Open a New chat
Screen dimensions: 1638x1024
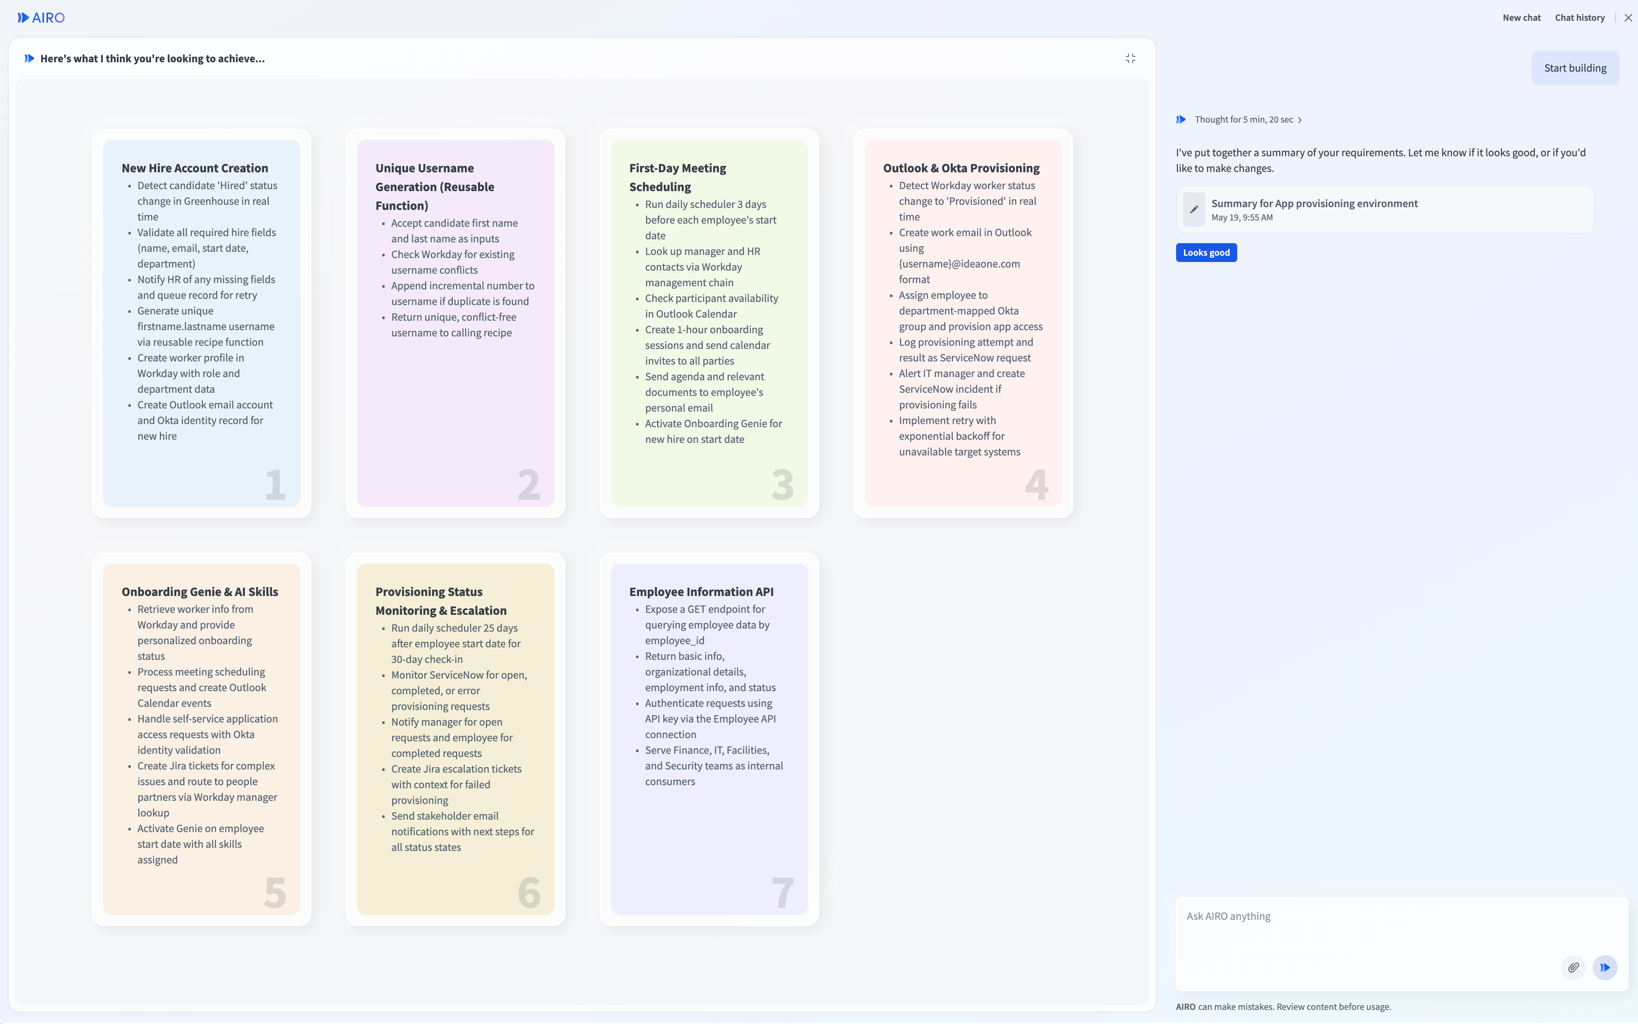pos(1522,18)
